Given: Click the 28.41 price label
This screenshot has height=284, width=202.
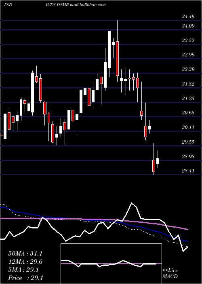Looking at the screenshot, I should click(x=188, y=171).
